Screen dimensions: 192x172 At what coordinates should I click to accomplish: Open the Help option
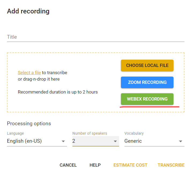tap(95, 165)
